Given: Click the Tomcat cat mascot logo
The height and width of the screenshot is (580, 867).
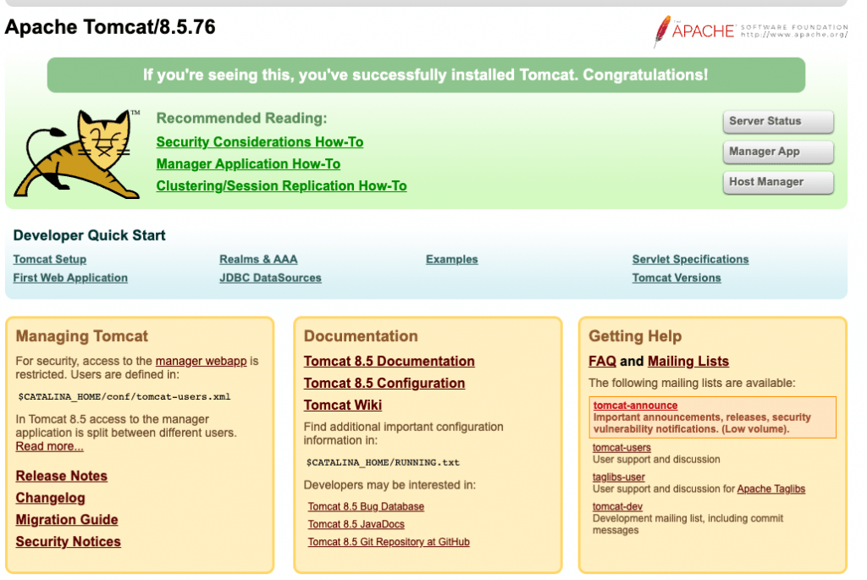Looking at the screenshot, I should click(76, 154).
